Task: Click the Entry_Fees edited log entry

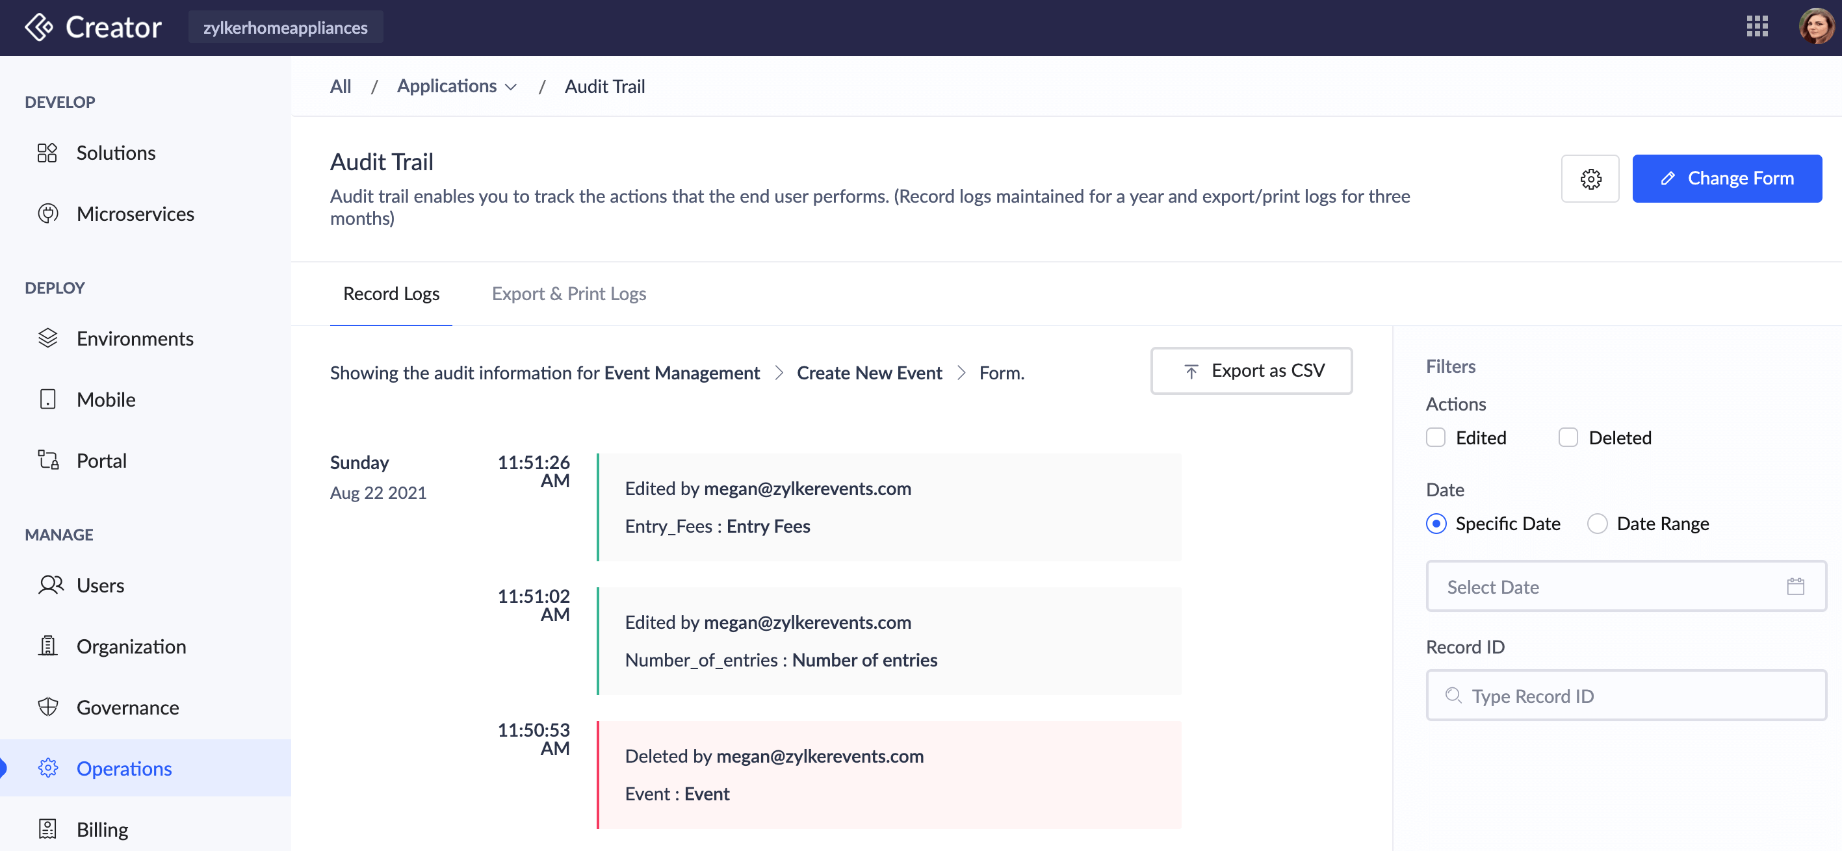Action: 890,507
